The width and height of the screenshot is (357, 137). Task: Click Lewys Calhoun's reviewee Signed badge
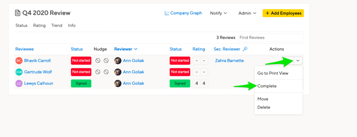tap(81, 83)
